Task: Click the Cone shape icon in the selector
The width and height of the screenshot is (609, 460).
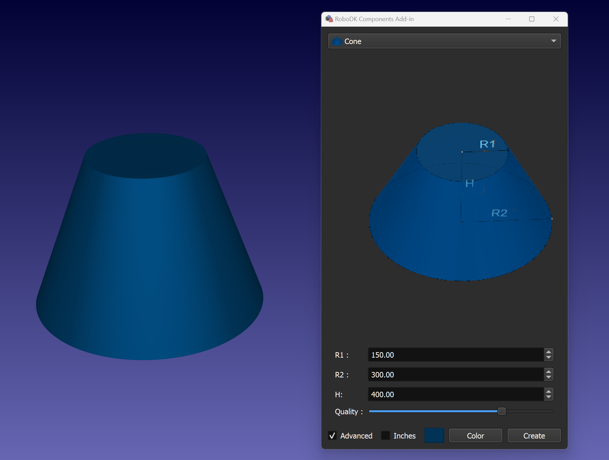Action: (x=337, y=41)
